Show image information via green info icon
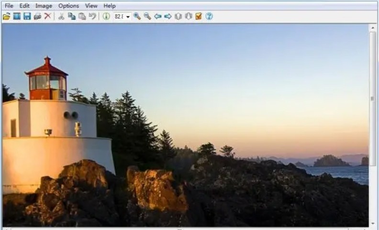The image size is (379, 230). [x=106, y=16]
